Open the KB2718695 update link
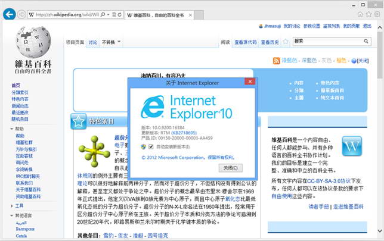This screenshot has height=241, width=384. (x=184, y=133)
